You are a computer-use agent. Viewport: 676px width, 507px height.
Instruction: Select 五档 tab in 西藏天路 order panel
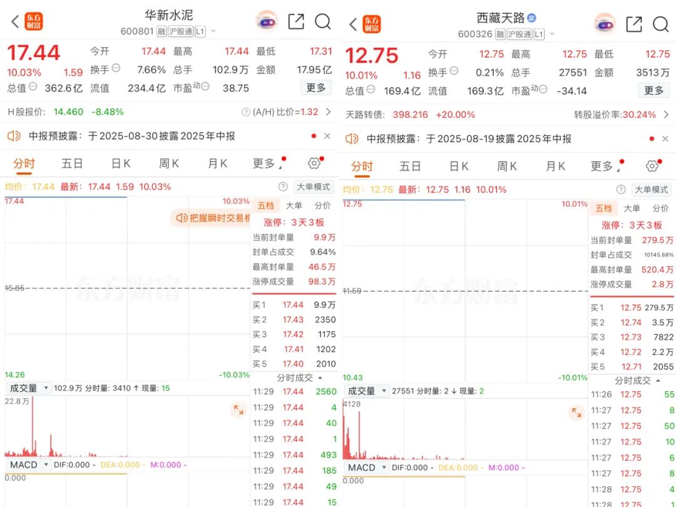point(603,209)
